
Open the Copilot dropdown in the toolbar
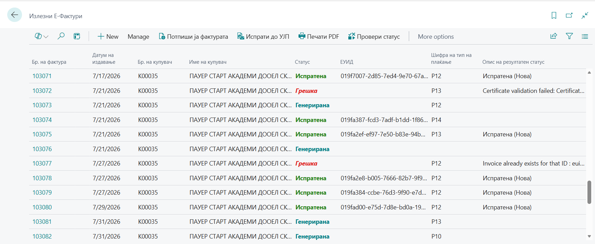point(42,36)
